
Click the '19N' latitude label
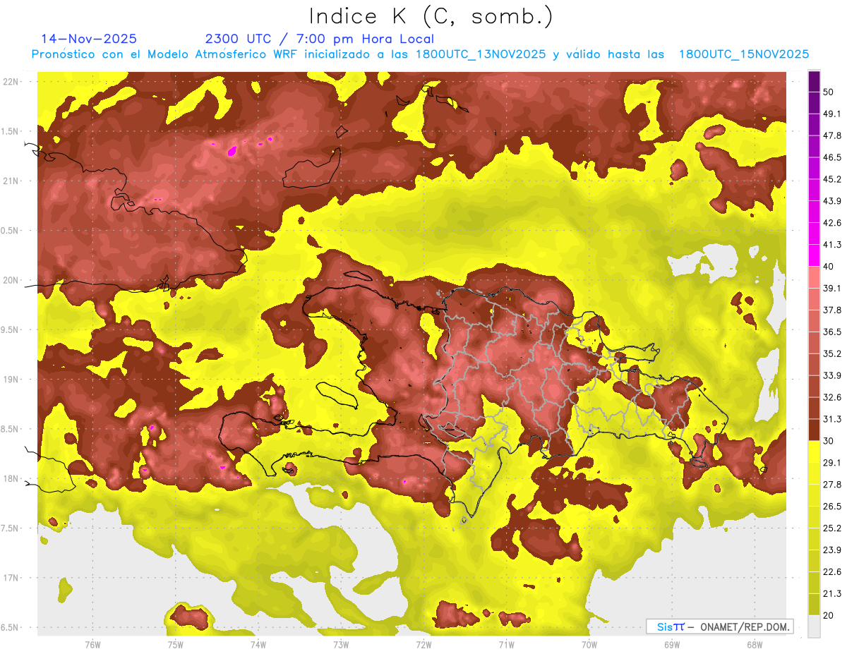pyautogui.click(x=12, y=380)
